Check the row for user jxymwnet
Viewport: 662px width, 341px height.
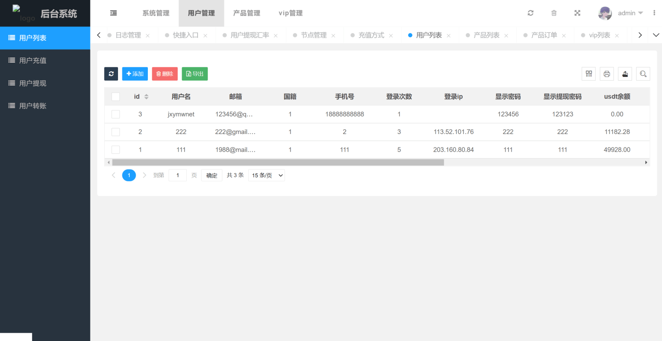pyautogui.click(x=115, y=114)
